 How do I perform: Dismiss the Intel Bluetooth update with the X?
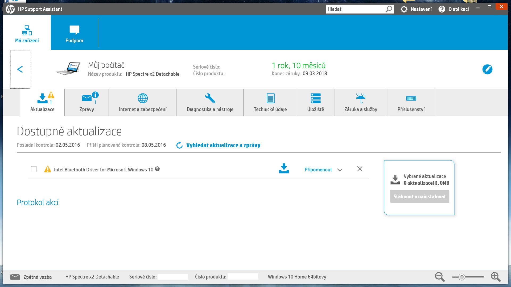point(360,169)
